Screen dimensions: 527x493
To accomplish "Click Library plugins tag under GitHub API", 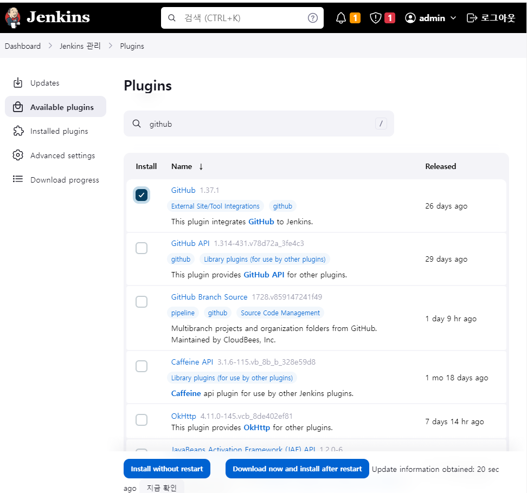I will pos(265,259).
